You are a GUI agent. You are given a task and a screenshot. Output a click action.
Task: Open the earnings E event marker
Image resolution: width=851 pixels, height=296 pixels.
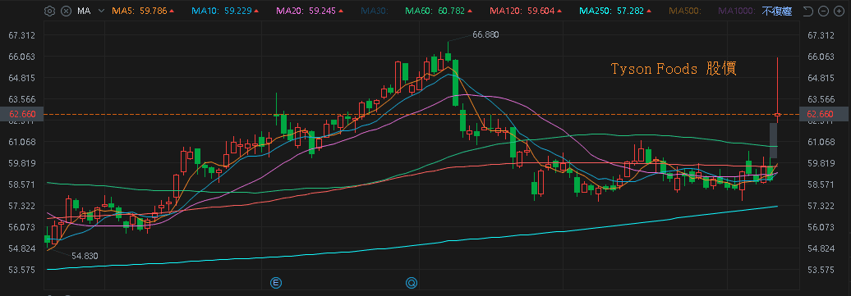(276, 282)
